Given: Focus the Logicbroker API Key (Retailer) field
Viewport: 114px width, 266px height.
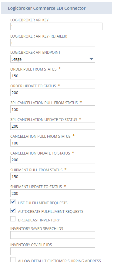Looking at the screenshot, I should click(53, 42).
